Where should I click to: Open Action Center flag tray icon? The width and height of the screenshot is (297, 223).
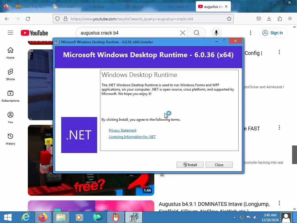tap(248, 217)
